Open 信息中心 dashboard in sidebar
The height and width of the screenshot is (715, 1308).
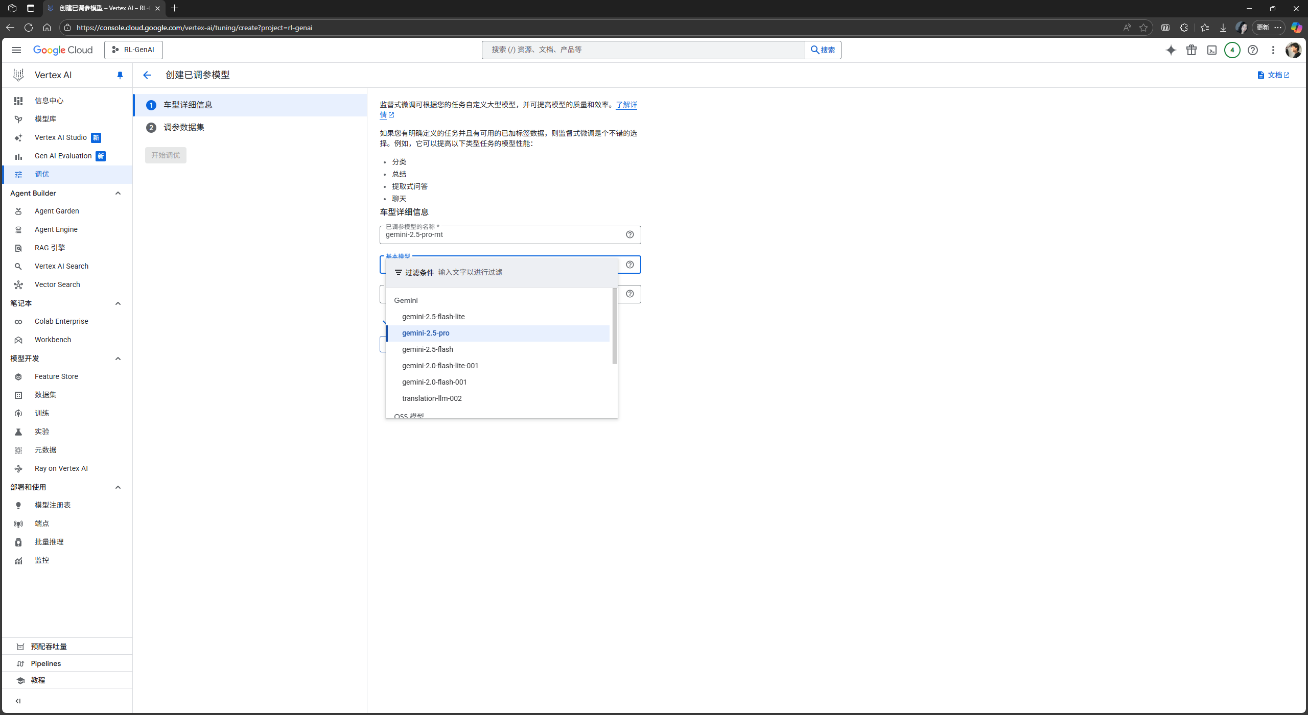[67, 101]
